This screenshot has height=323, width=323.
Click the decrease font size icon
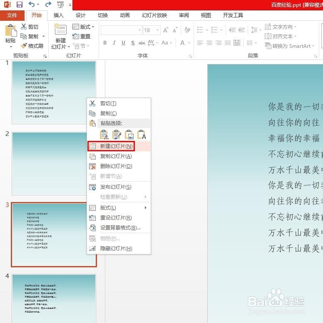175,30
